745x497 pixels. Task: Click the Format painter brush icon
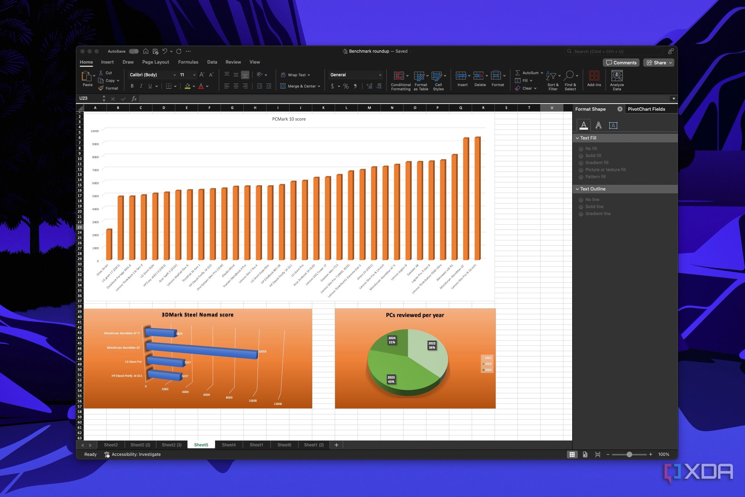pos(101,88)
